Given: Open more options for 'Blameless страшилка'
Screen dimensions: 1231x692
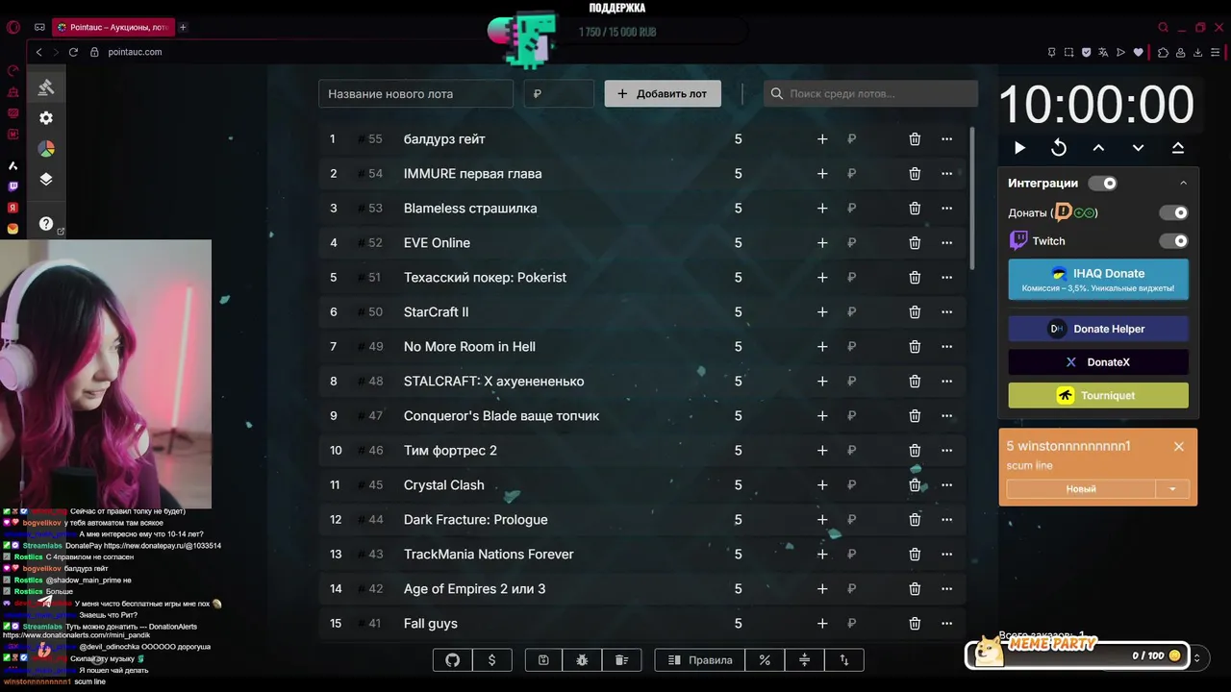Looking at the screenshot, I should (x=946, y=209).
